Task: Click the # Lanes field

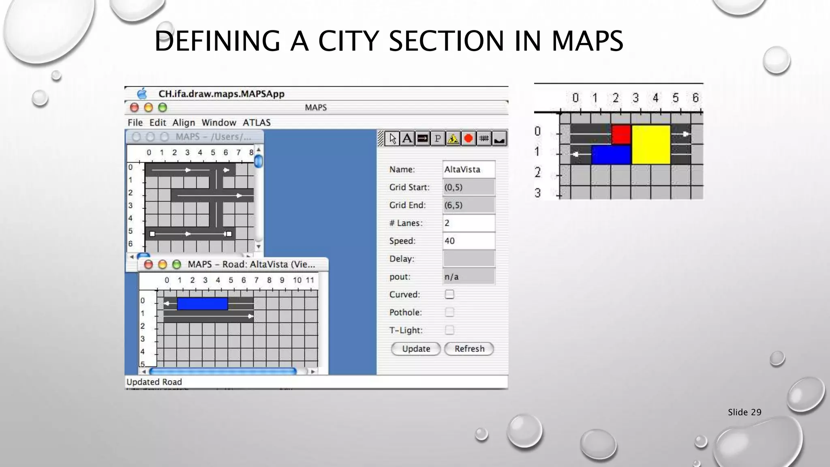Action: point(469,223)
